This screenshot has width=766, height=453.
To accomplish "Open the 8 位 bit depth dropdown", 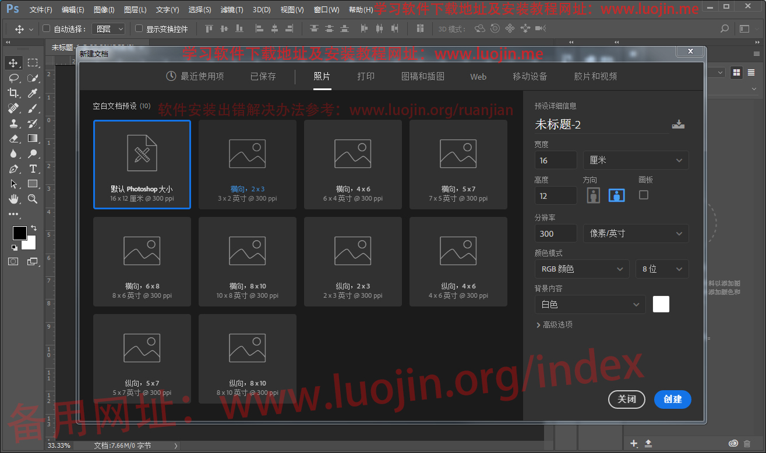I will [x=662, y=269].
